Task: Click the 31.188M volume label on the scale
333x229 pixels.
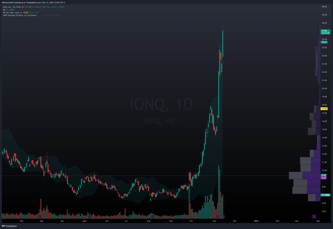Action: tap(326, 195)
